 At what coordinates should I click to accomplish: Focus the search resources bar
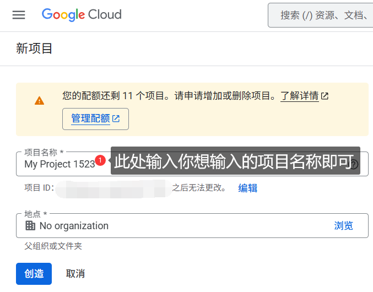pyautogui.click(x=322, y=15)
